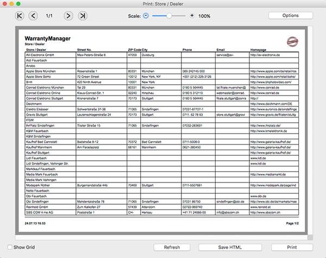Image resolution: width=326 pixels, height=258 pixels.
Task: Click the Print button
Action: click(x=292, y=247)
